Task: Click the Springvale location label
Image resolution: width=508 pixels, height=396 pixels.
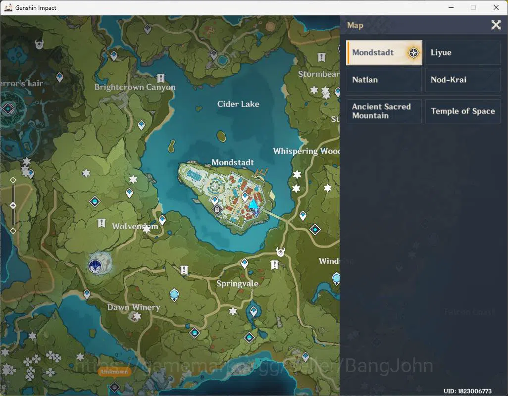Action: [x=237, y=283]
